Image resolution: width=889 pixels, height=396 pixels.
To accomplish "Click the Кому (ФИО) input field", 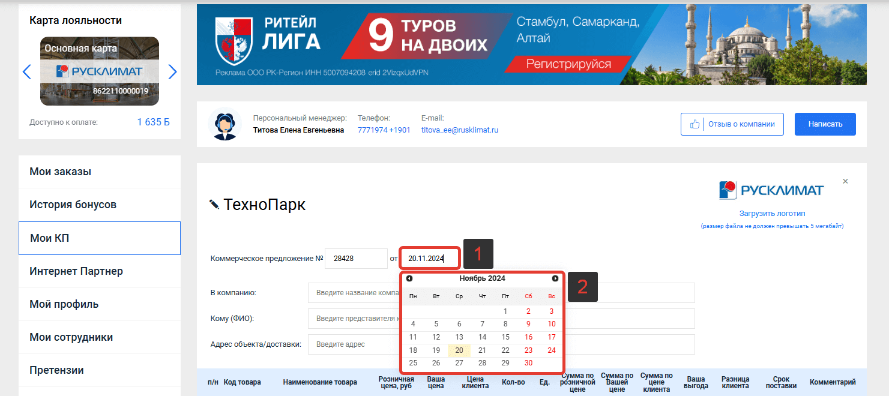I will pos(501,319).
